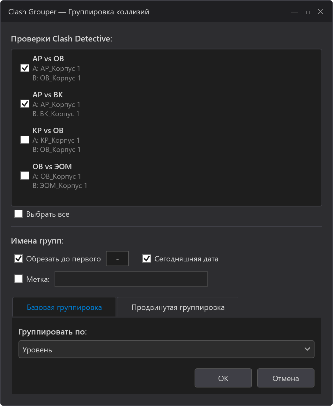
Task: Enable the KP vs OB clash test
Action: (x=25, y=140)
